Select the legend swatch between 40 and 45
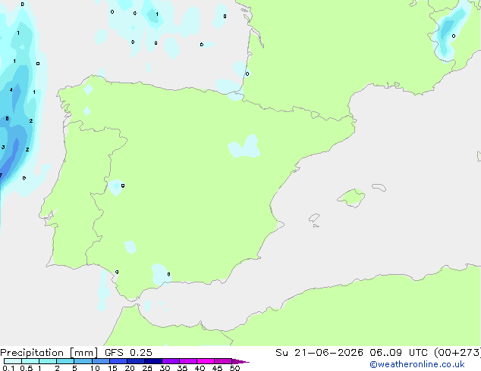The width and height of the screenshot is (481, 371). coord(206,361)
